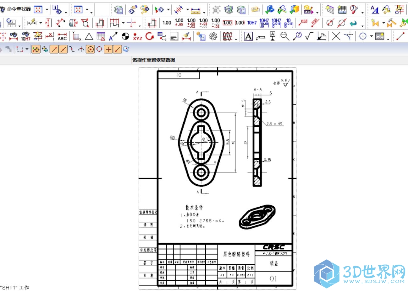The width and height of the screenshot is (408, 291).
Task: Click the green layered sheets icon
Action: pyautogui.click(x=119, y=10)
